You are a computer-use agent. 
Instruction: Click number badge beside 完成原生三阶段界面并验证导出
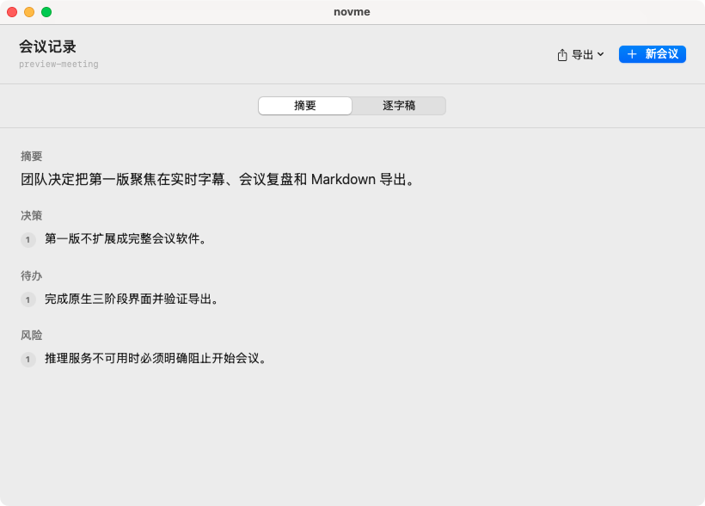pyautogui.click(x=28, y=299)
